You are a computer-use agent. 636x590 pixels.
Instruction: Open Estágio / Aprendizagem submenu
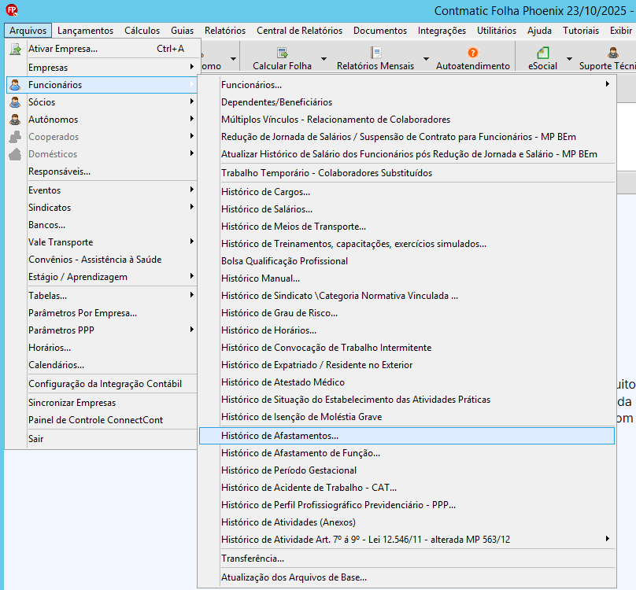point(102,277)
